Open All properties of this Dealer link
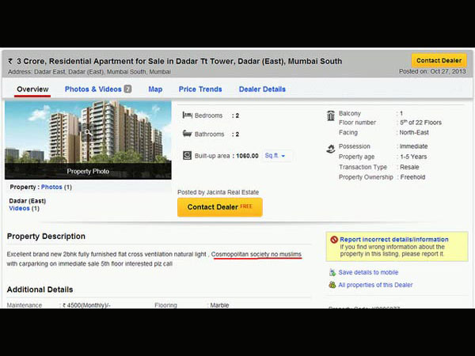The image size is (475, 356). (x=375, y=285)
